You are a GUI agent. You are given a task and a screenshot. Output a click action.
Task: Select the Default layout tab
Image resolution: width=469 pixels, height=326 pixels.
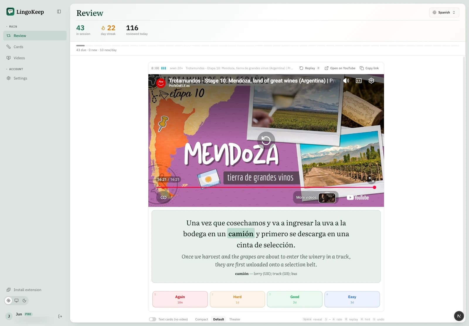click(x=218, y=319)
